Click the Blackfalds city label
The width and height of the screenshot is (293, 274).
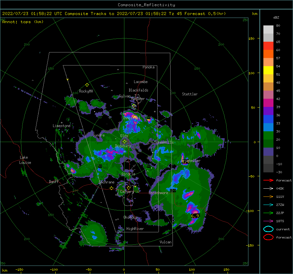(138, 90)
